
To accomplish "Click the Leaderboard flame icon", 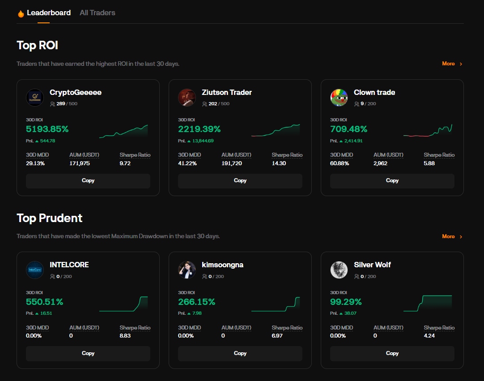I will coord(21,13).
